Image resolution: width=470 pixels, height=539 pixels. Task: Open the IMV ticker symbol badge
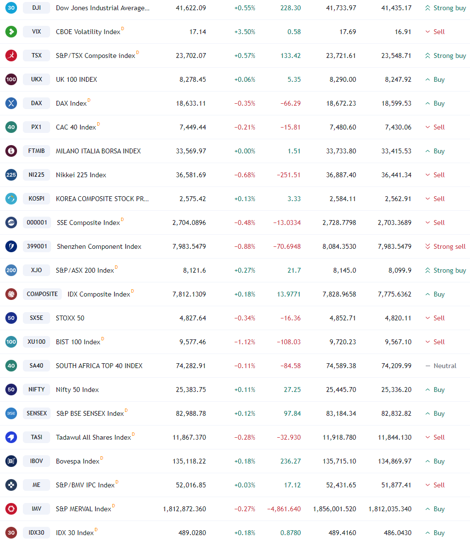(36, 509)
